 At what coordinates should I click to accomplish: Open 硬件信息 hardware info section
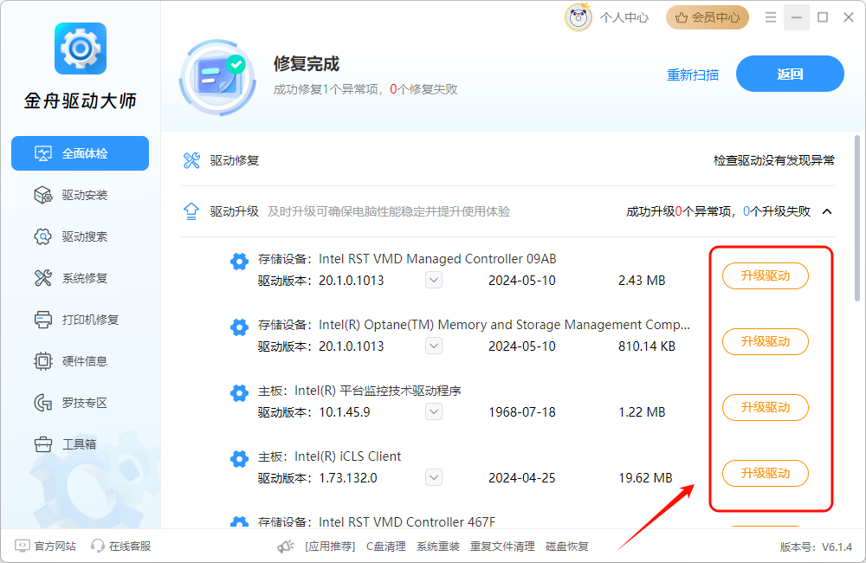click(x=71, y=361)
